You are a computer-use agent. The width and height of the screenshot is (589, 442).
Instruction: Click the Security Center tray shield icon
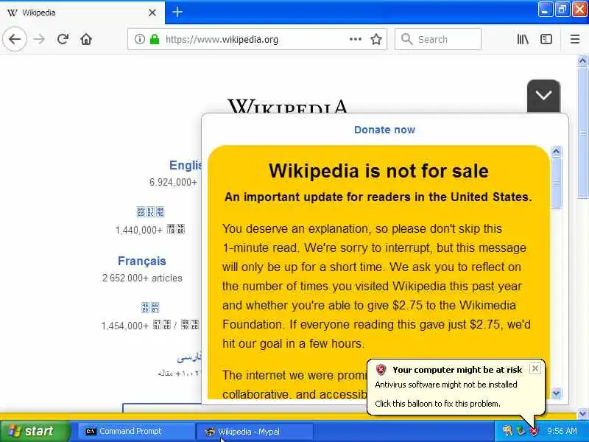point(534,431)
